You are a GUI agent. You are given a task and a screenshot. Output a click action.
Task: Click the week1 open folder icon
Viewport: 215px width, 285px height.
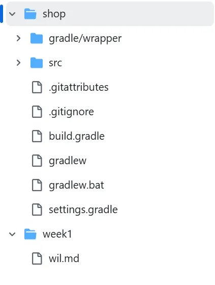[x=30, y=234]
